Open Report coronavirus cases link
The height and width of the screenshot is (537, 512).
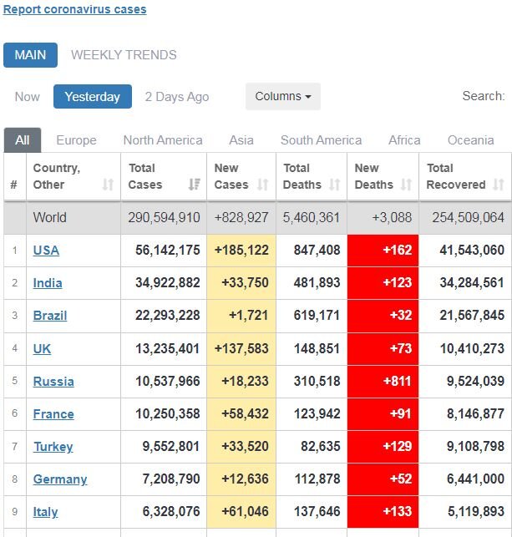[x=75, y=10]
